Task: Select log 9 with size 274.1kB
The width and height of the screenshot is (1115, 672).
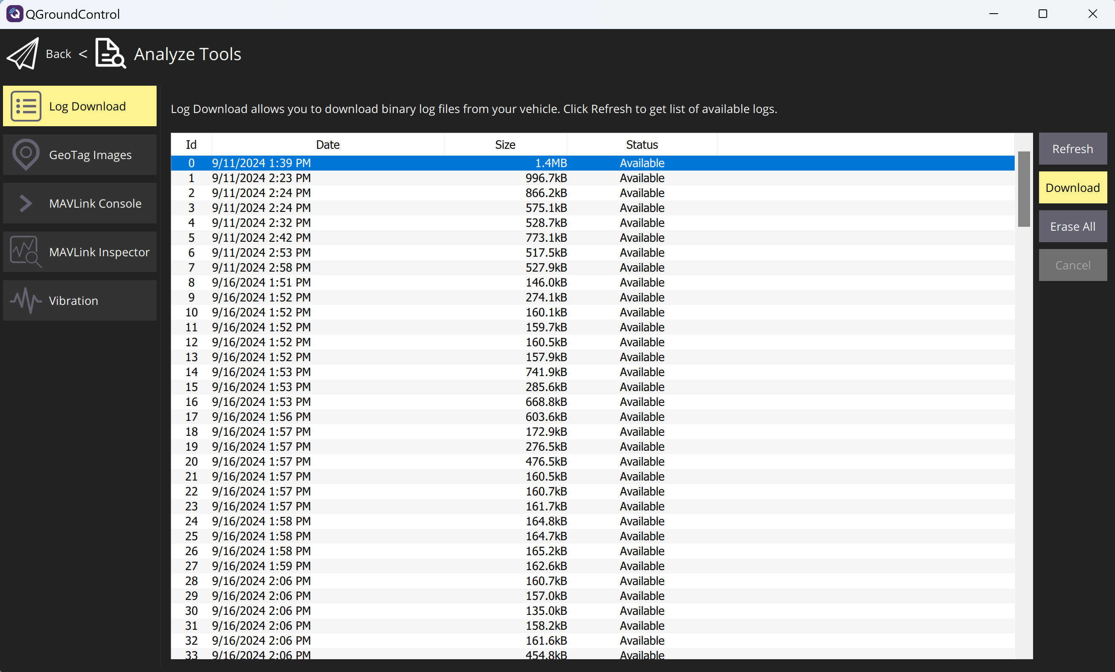Action: click(592, 298)
